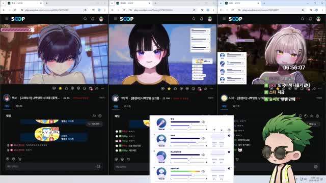The image size is (326, 183).
Task: Like the left stream with thumbs-up icon
Action: pyautogui.click(x=66, y=88)
